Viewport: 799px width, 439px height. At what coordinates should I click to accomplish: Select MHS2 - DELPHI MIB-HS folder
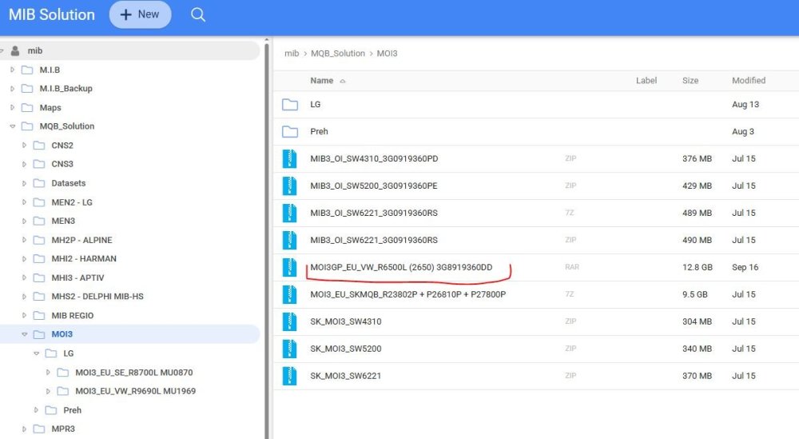click(97, 296)
